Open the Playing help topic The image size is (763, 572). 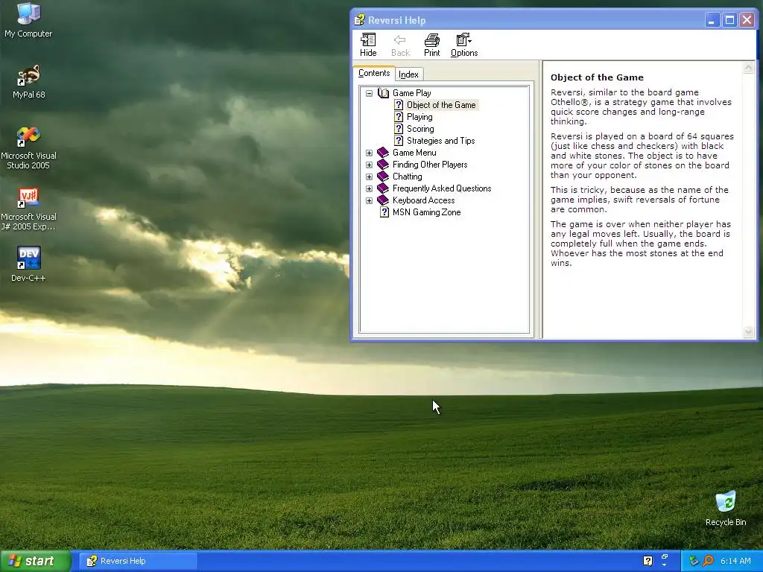[420, 117]
